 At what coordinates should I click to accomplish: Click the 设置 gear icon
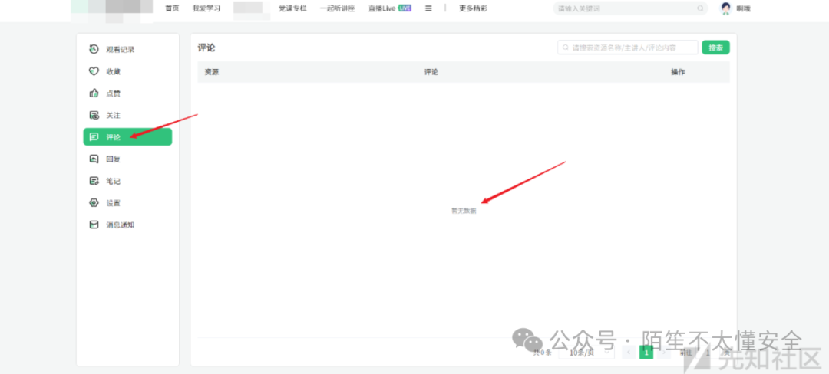click(x=94, y=202)
